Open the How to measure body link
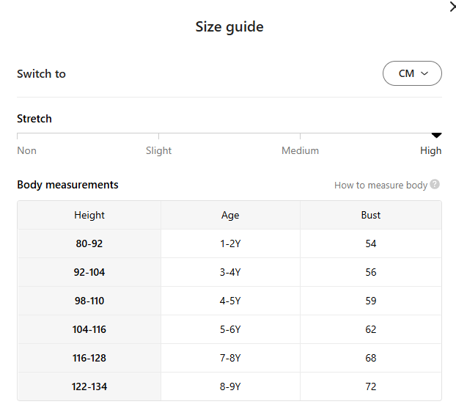 (x=380, y=185)
